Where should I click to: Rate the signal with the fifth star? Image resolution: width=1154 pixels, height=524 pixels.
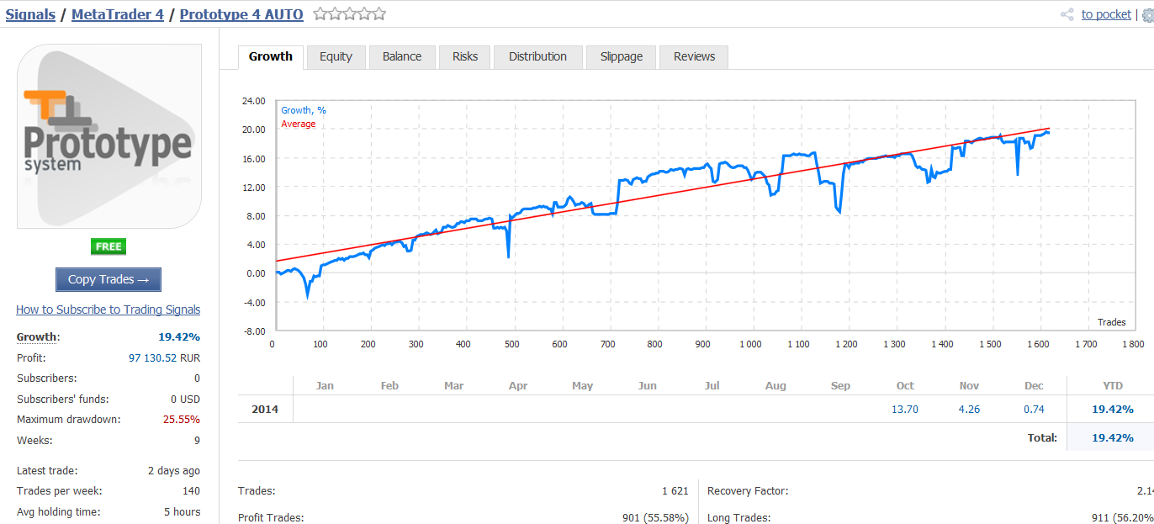coord(379,13)
